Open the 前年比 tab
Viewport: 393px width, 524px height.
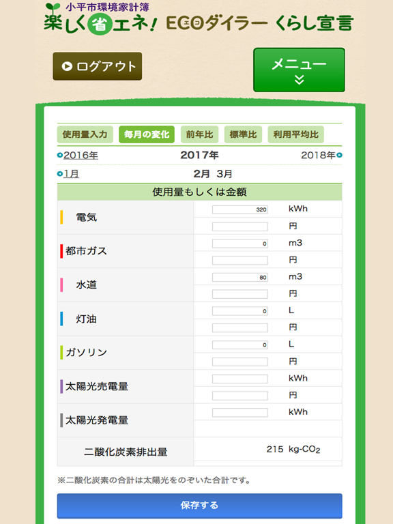tap(199, 134)
